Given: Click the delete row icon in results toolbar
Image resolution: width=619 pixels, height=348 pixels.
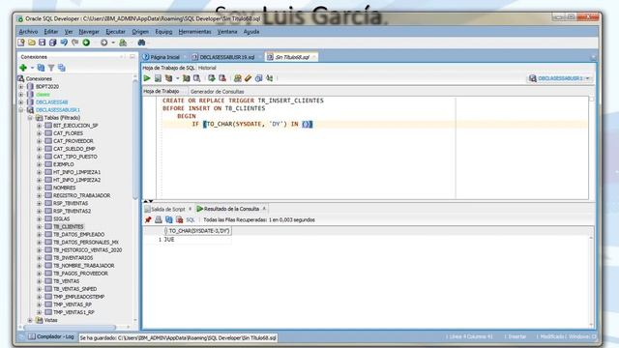Looking at the screenshot, I should click(x=180, y=219).
